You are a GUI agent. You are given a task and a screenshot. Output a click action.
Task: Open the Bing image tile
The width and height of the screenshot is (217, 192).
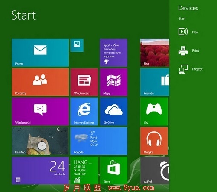click(155, 53)
